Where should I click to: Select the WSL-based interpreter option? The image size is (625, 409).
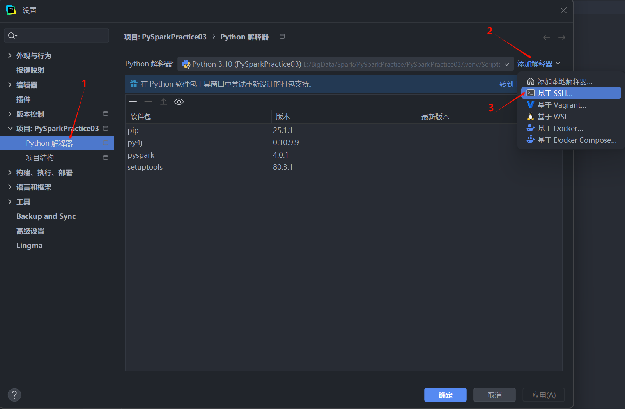(x=555, y=117)
